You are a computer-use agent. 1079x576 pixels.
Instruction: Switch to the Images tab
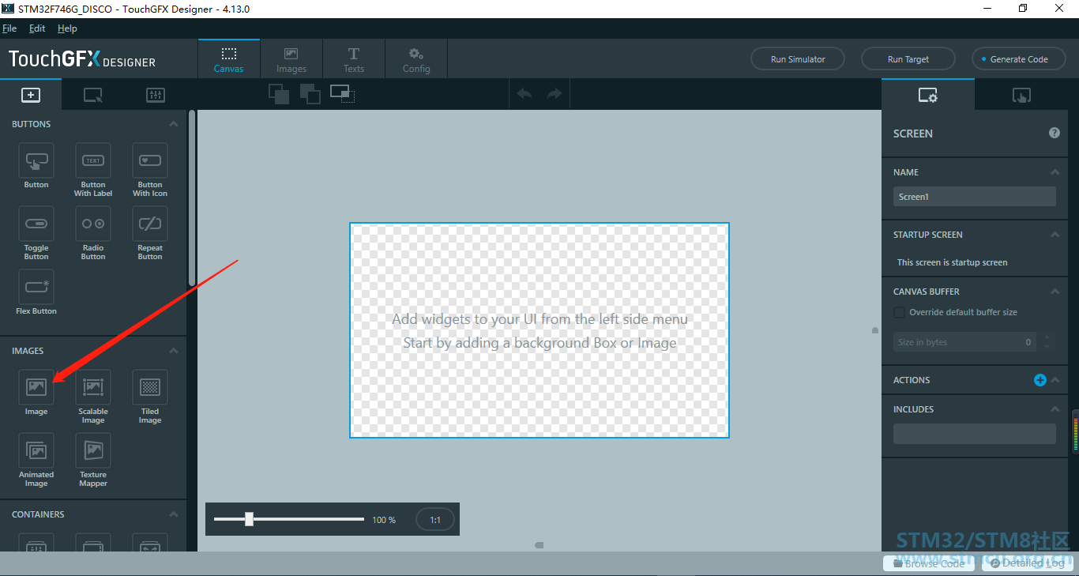tap(291, 59)
